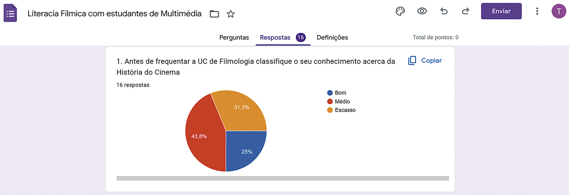Redo the last action
This screenshot has width=569, height=195.
[x=465, y=11]
